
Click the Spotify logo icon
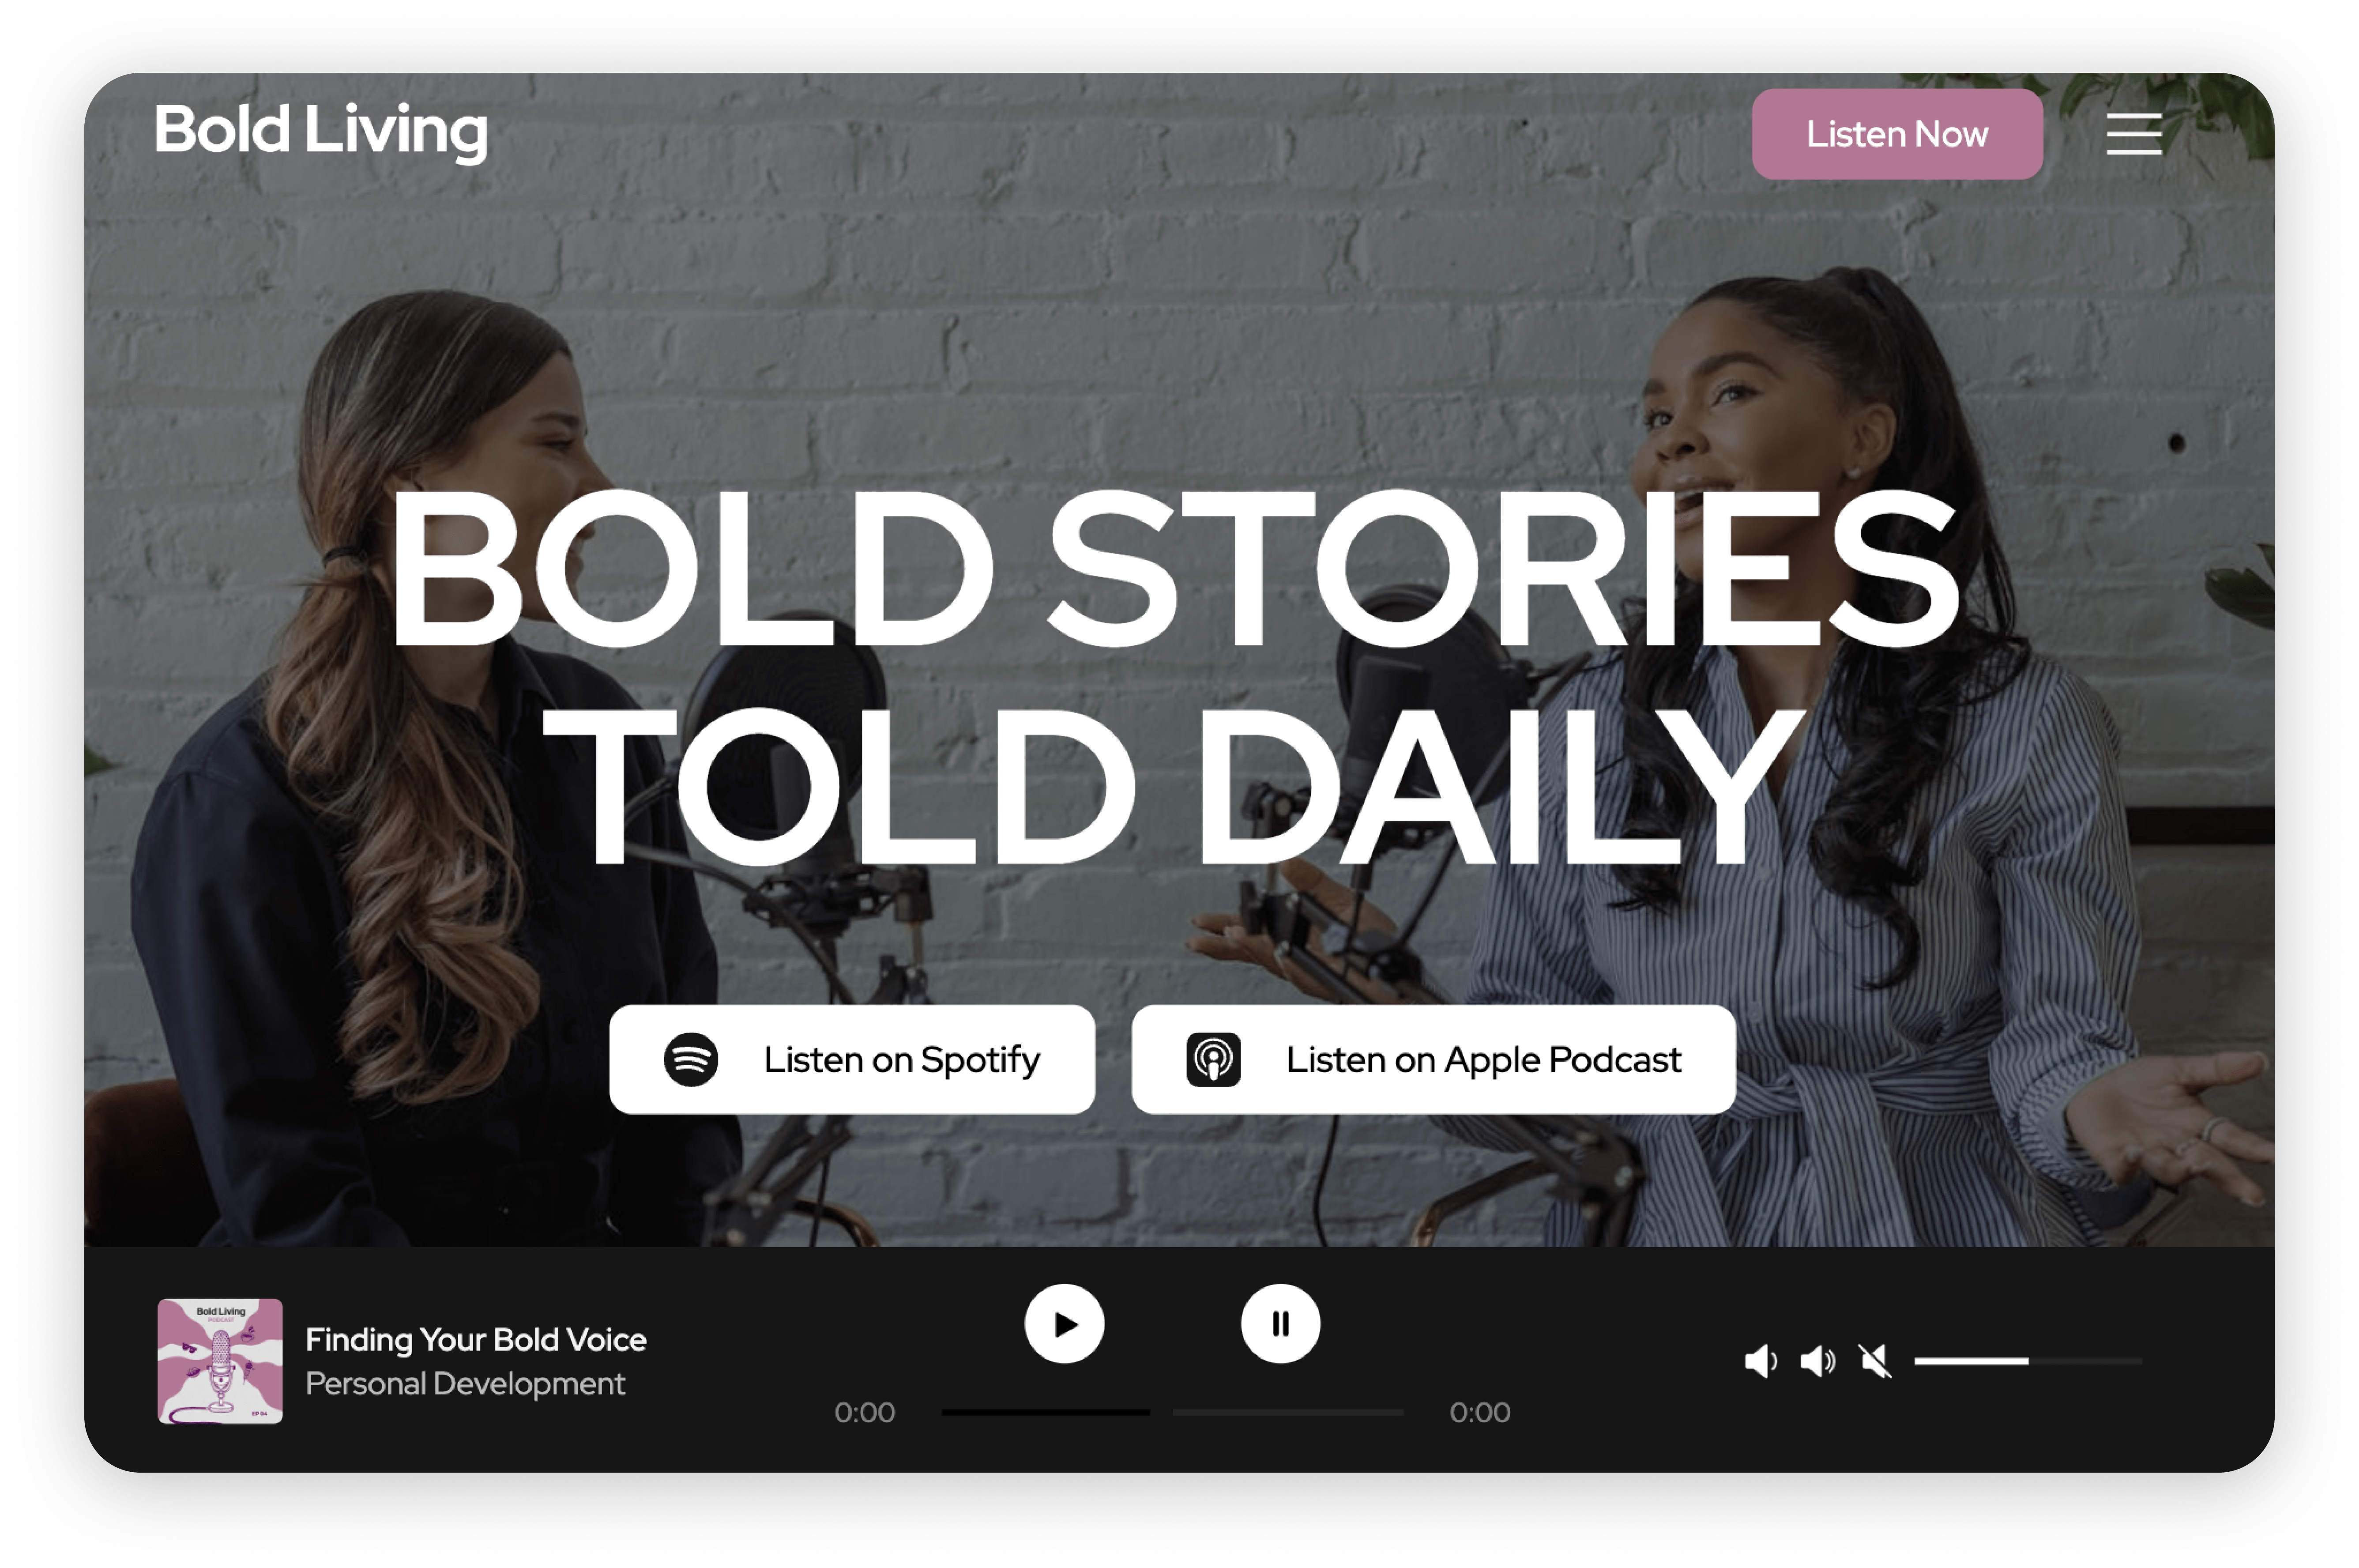[691, 1059]
